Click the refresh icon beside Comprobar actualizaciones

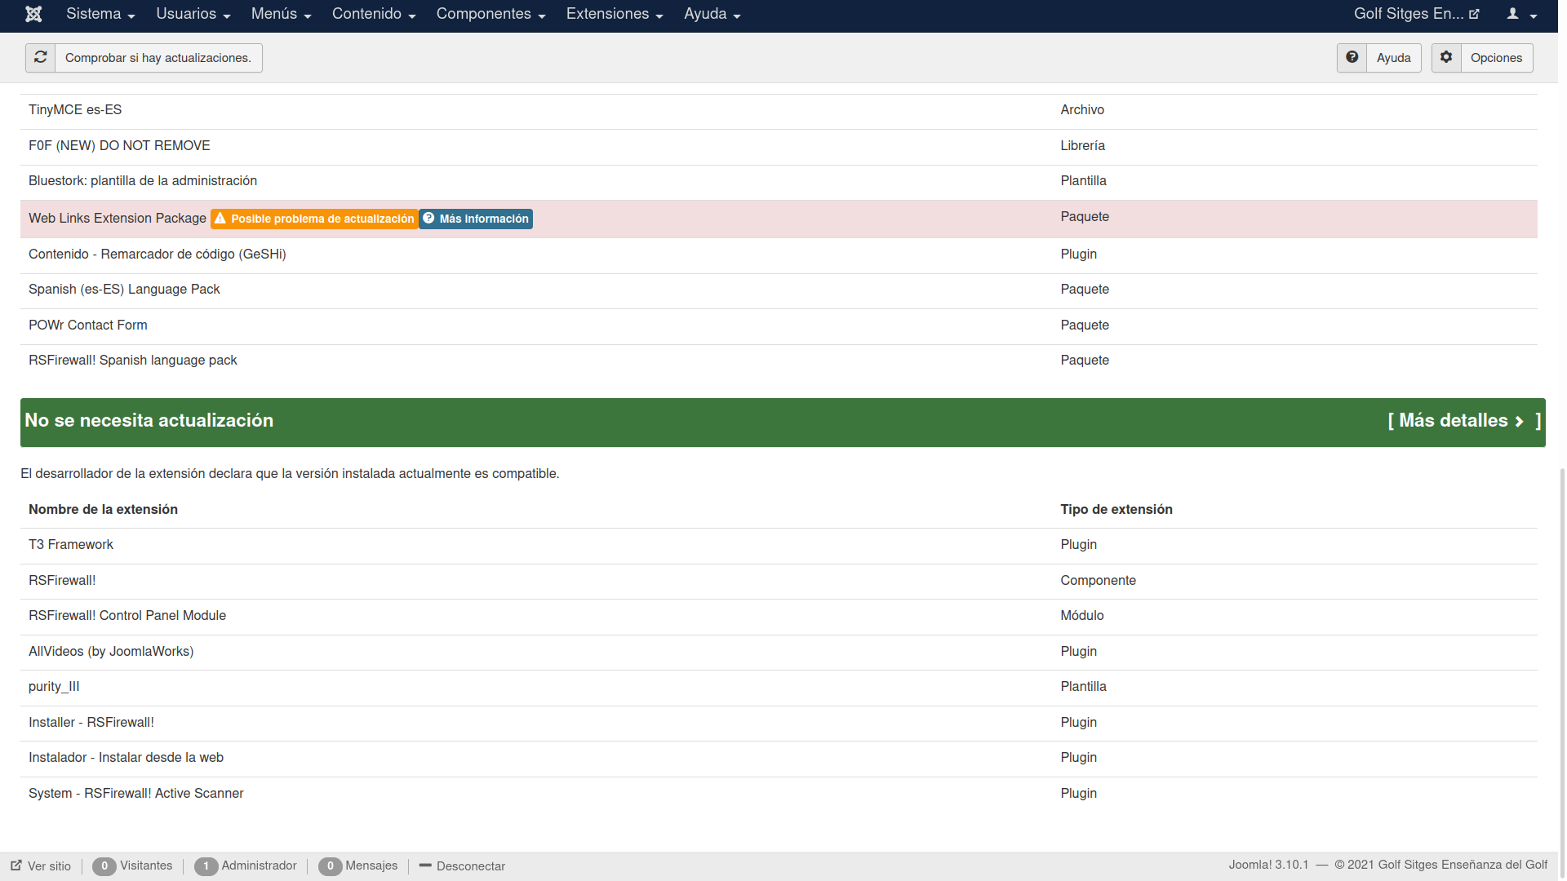click(x=41, y=57)
